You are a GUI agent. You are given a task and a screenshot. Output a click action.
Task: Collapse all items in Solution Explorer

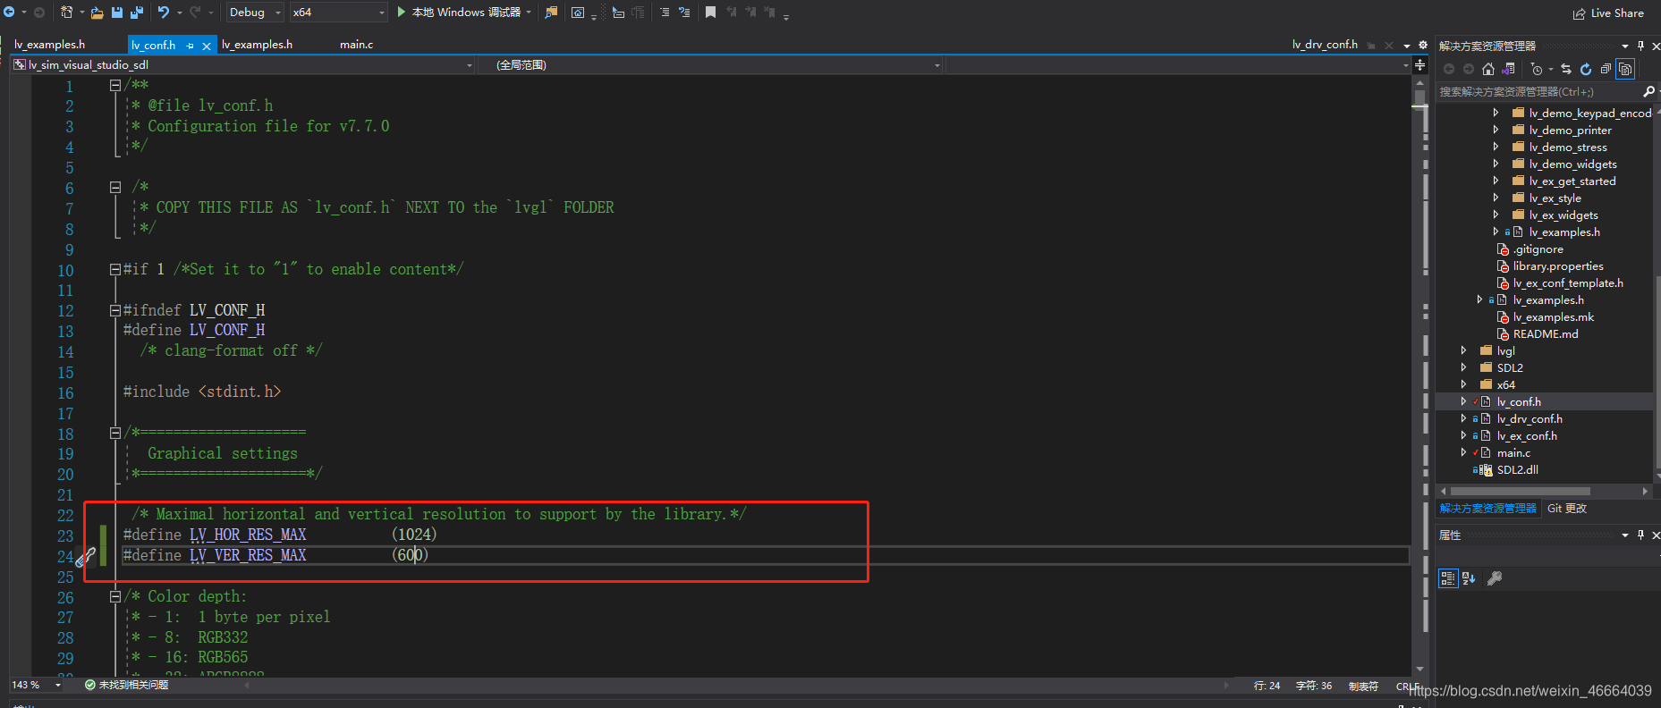(1606, 69)
